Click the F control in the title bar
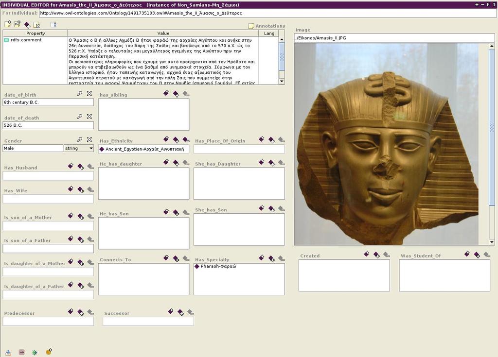 (x=488, y=5)
